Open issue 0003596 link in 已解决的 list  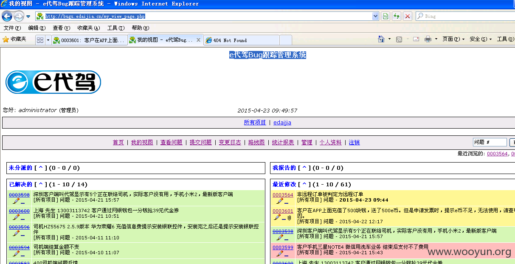coord(19,227)
